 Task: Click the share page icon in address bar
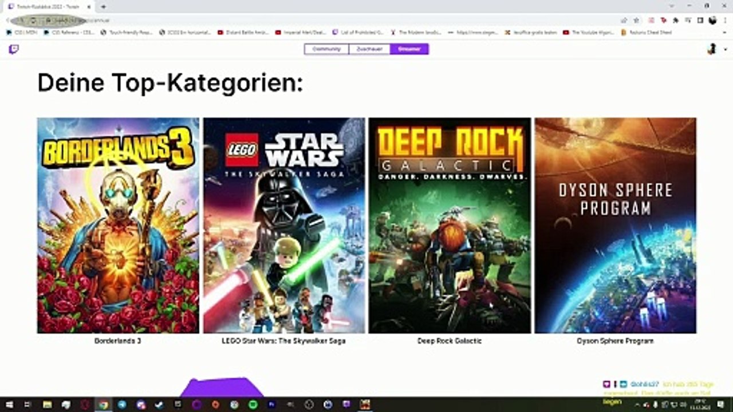(624, 20)
